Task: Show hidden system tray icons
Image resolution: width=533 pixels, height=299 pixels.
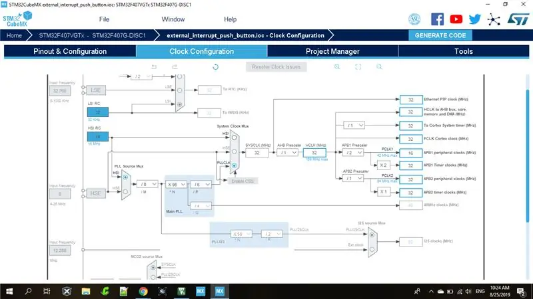Action: point(431,291)
